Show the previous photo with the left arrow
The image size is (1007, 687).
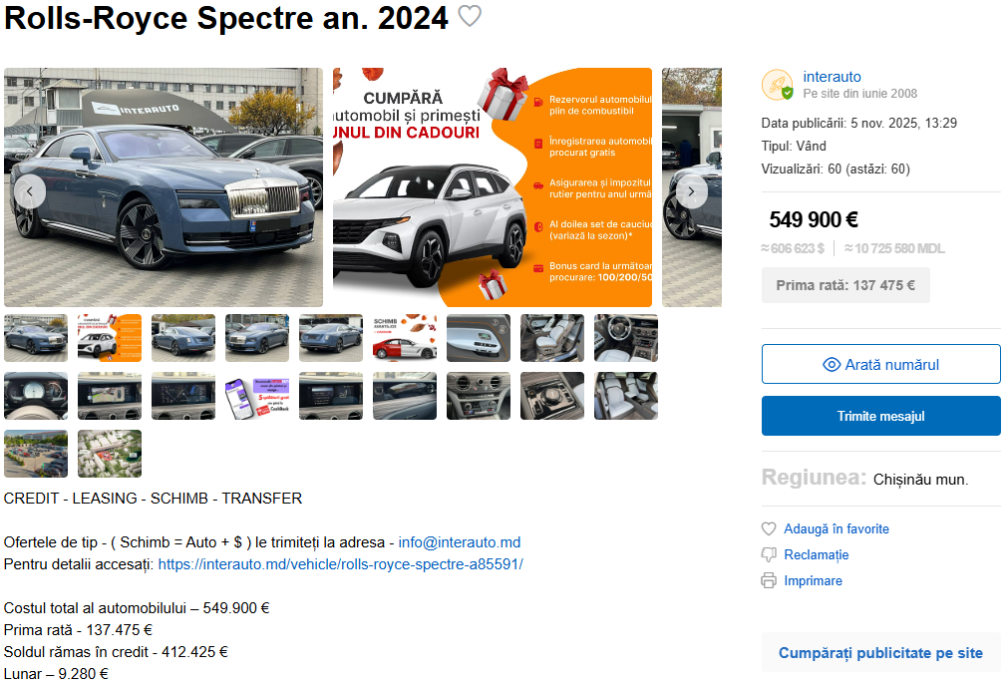(x=30, y=191)
